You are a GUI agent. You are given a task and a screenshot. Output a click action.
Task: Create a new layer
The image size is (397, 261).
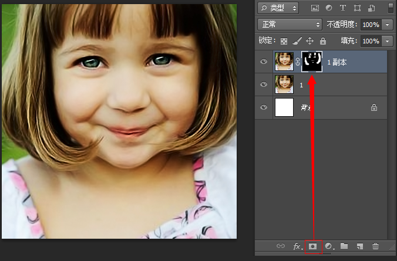point(360,246)
